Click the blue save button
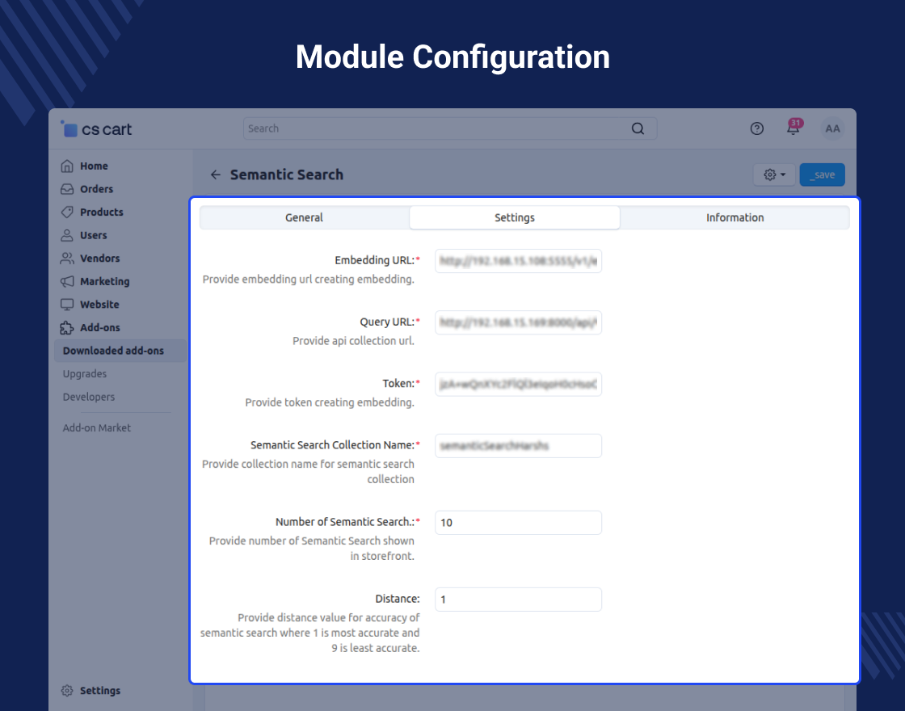The height and width of the screenshot is (711, 905). [822, 175]
